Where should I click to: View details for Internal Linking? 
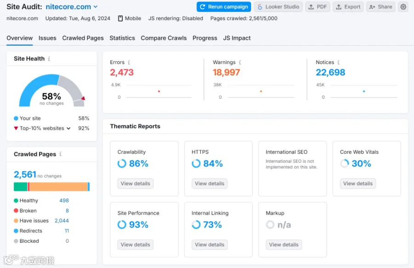209,245
